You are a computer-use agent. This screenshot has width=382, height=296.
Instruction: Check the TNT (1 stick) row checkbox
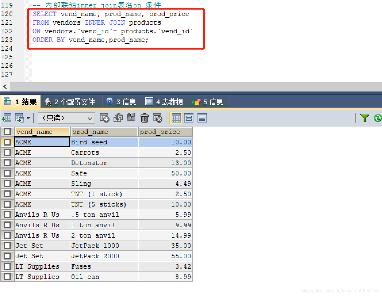coord(7,194)
